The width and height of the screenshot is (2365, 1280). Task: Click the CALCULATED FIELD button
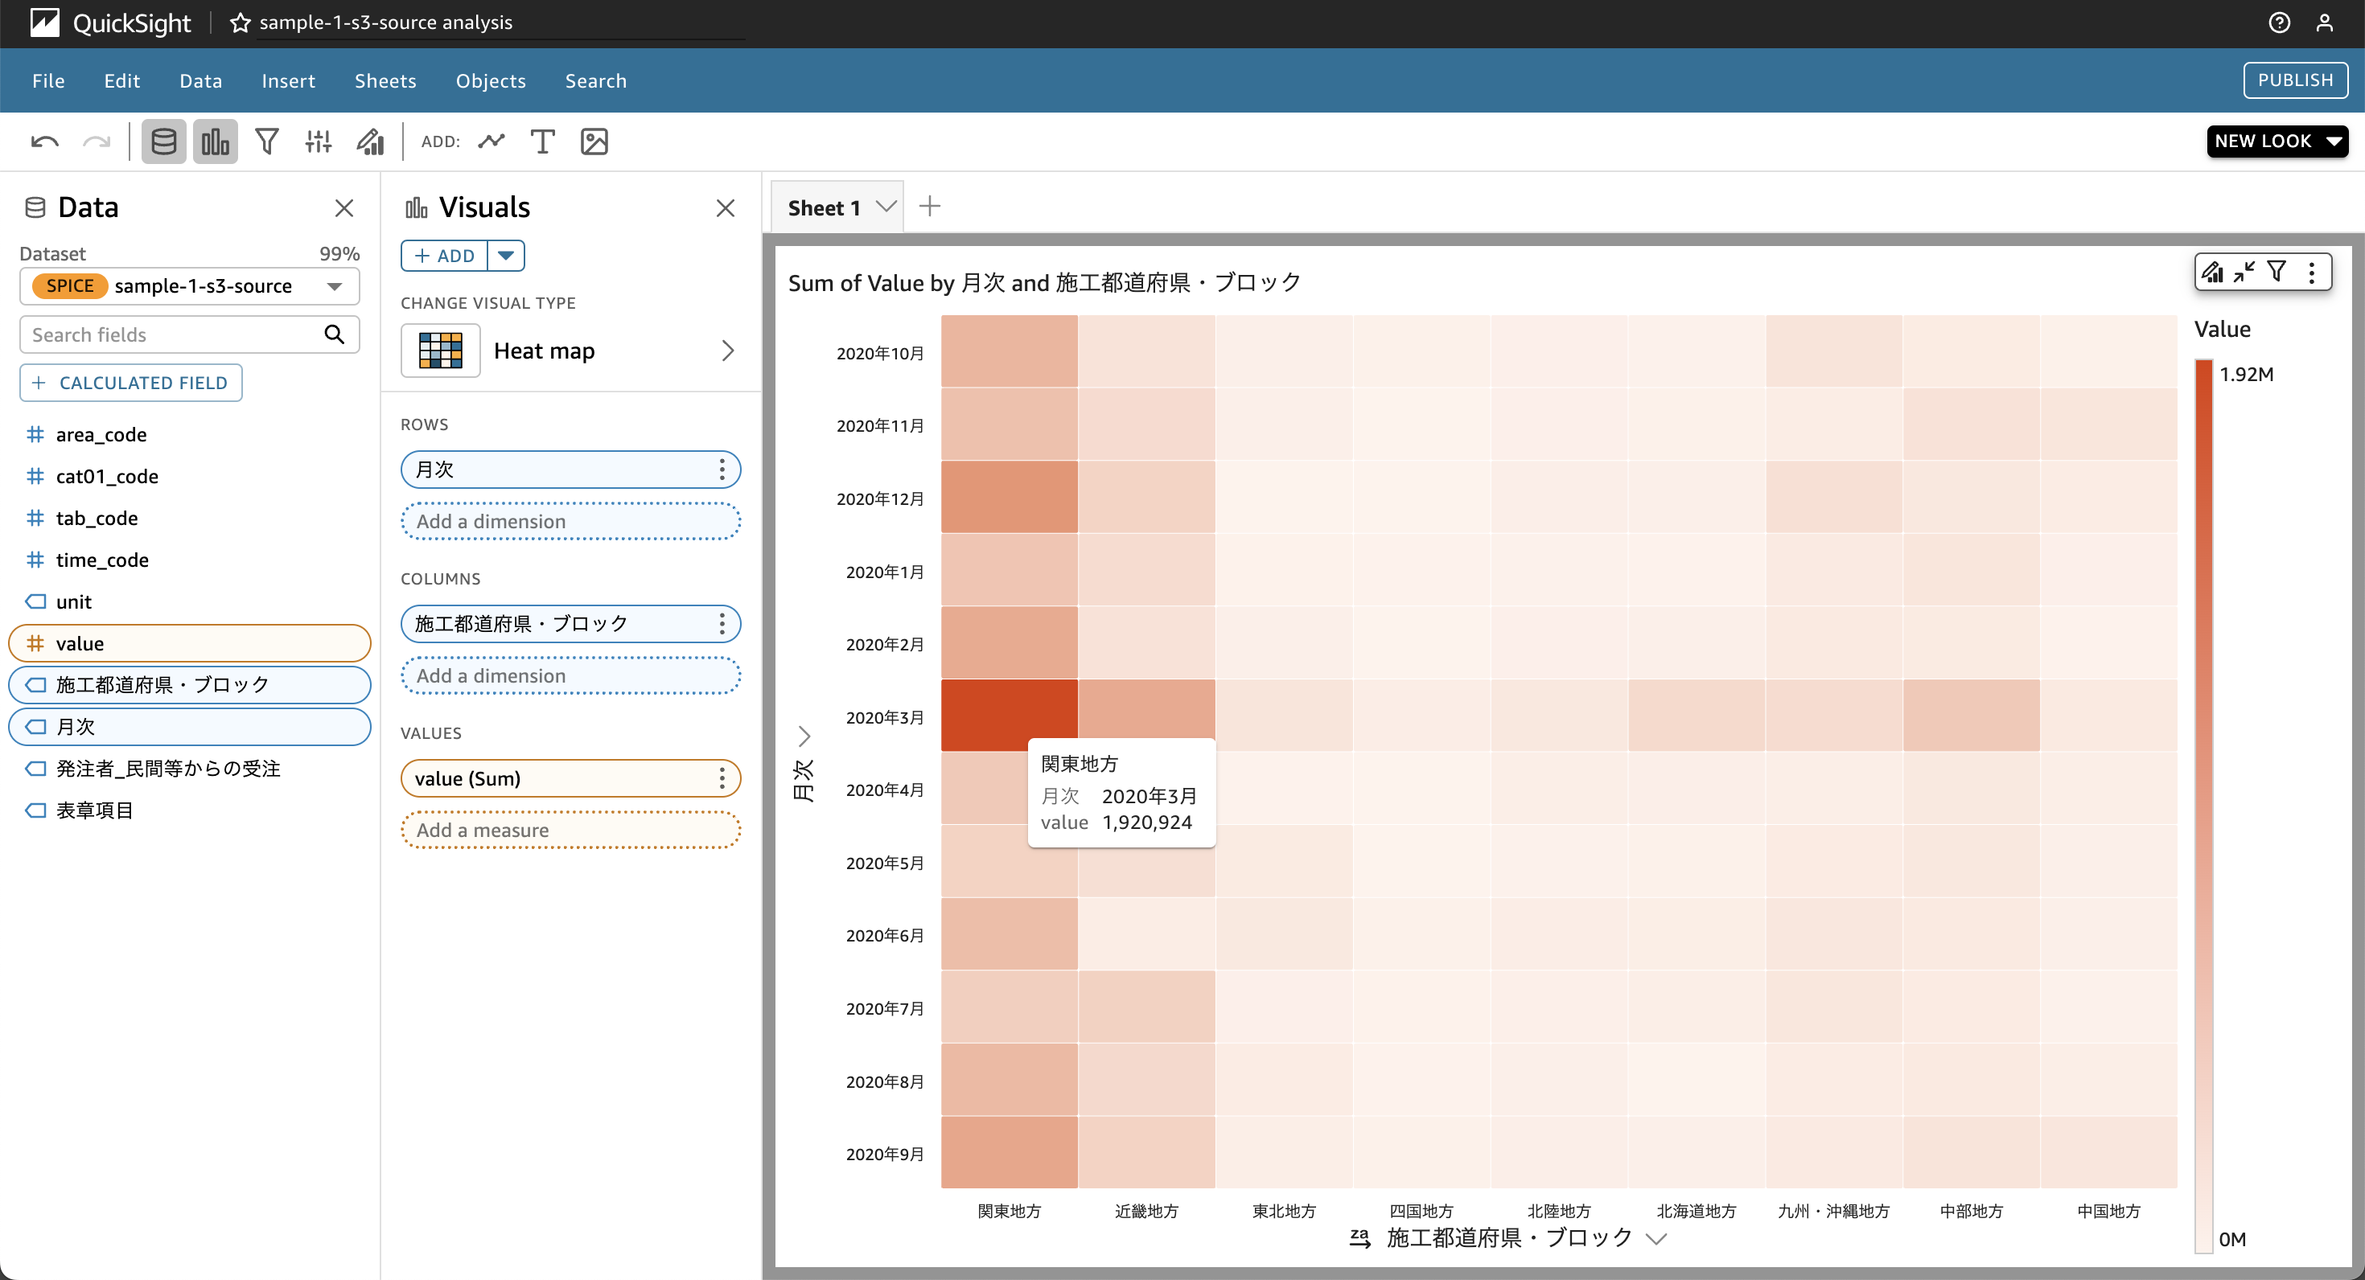pyautogui.click(x=131, y=383)
